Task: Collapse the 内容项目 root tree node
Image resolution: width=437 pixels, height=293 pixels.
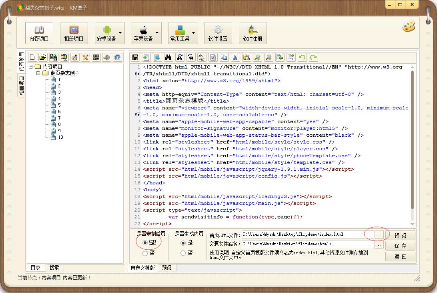Action: click(x=31, y=67)
